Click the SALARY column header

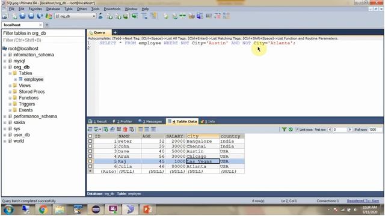pos(176,136)
